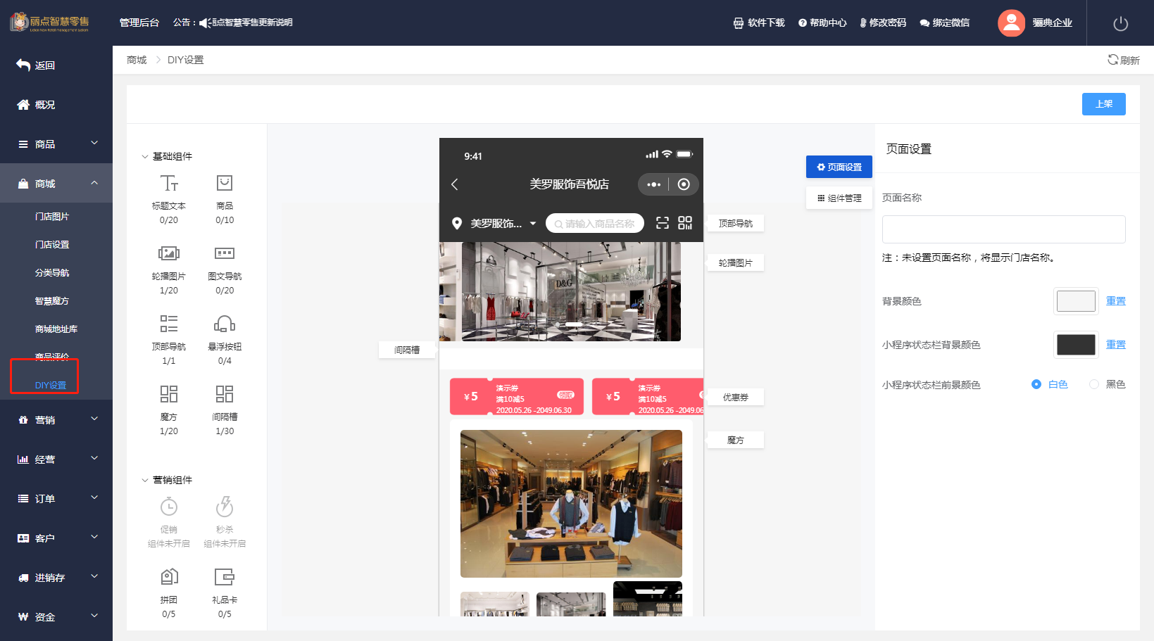The image size is (1154, 641).
Task: Click the 页面设置 button
Action: click(x=839, y=167)
